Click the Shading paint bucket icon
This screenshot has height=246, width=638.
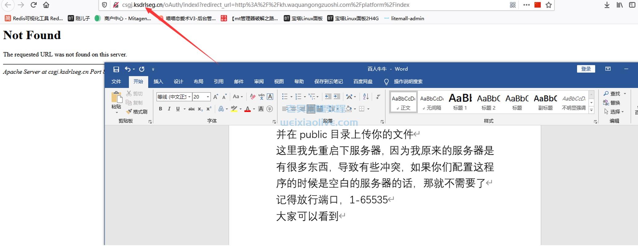pyautogui.click(x=349, y=109)
